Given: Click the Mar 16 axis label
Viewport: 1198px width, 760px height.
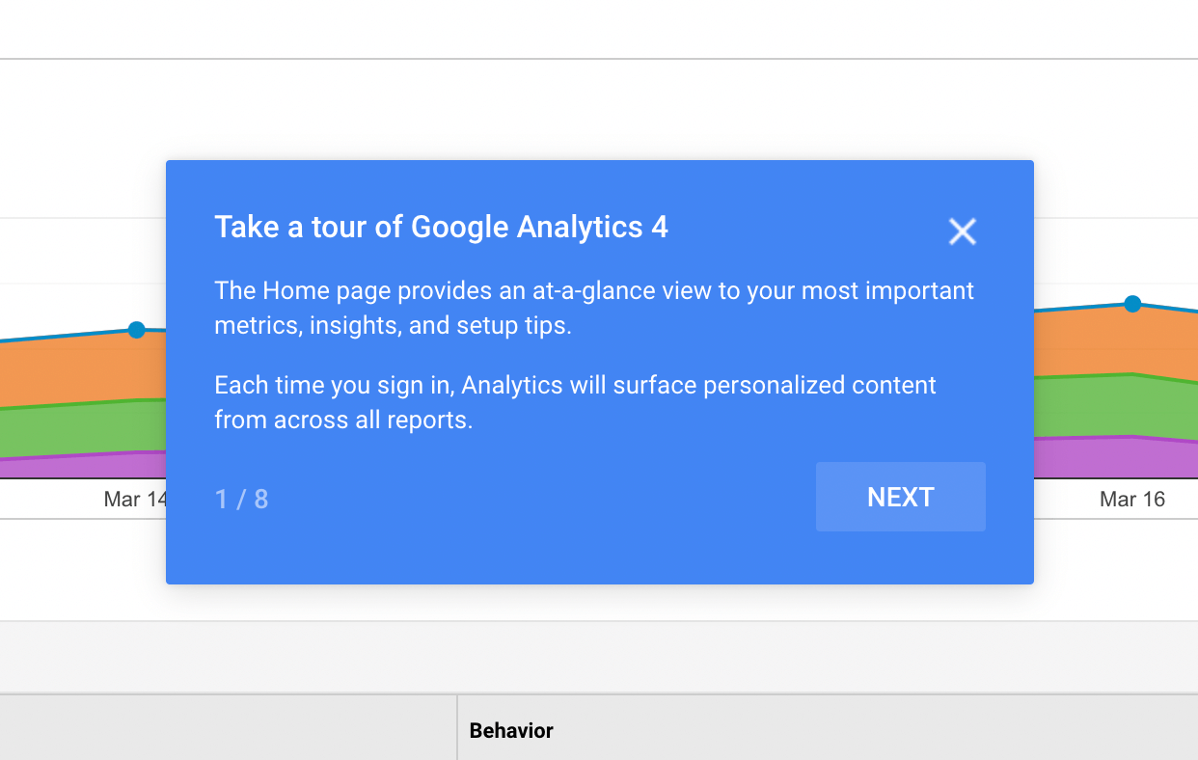Looking at the screenshot, I should pos(1132,499).
